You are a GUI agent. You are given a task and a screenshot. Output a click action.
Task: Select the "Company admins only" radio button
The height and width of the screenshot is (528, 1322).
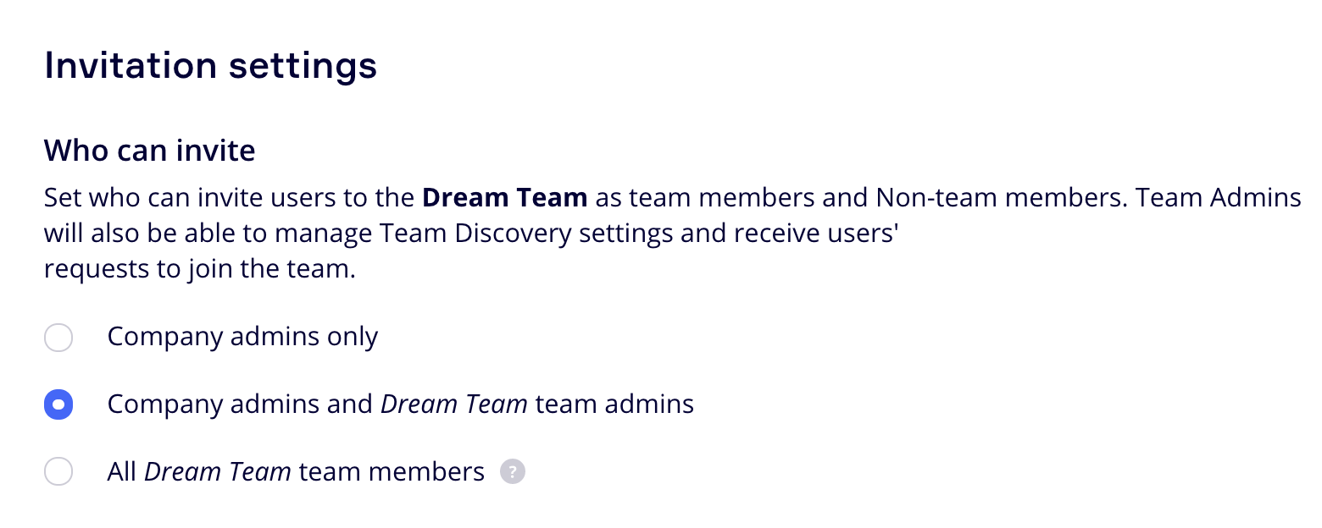point(58,337)
